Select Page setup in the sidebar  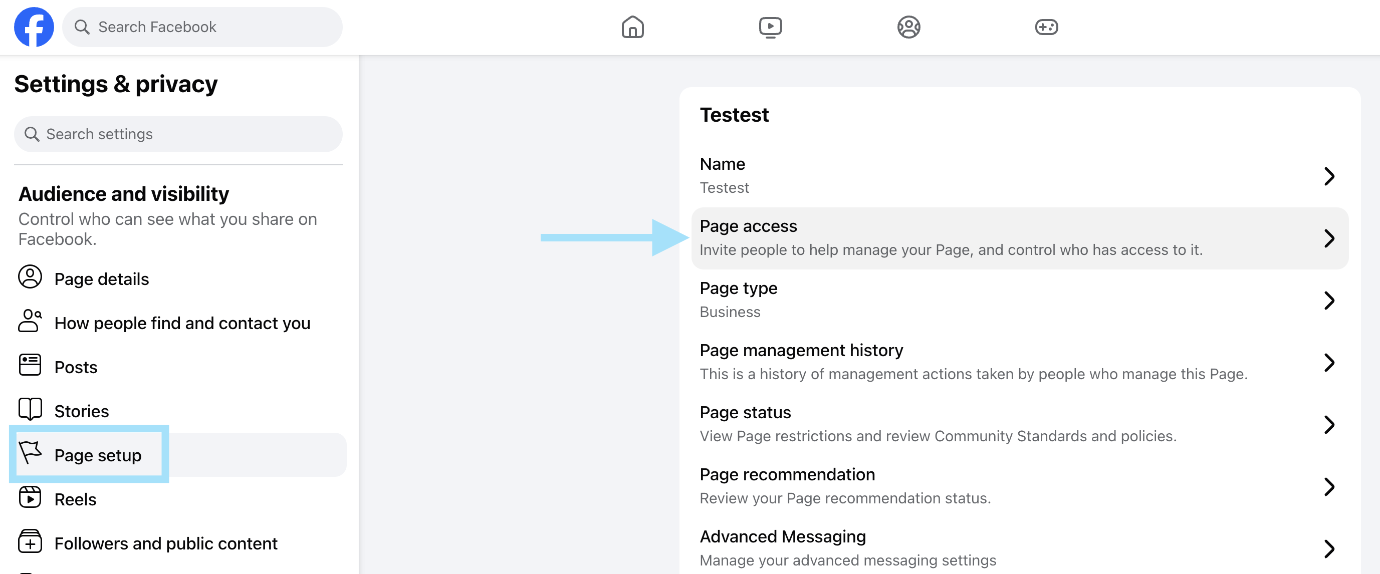(x=98, y=455)
